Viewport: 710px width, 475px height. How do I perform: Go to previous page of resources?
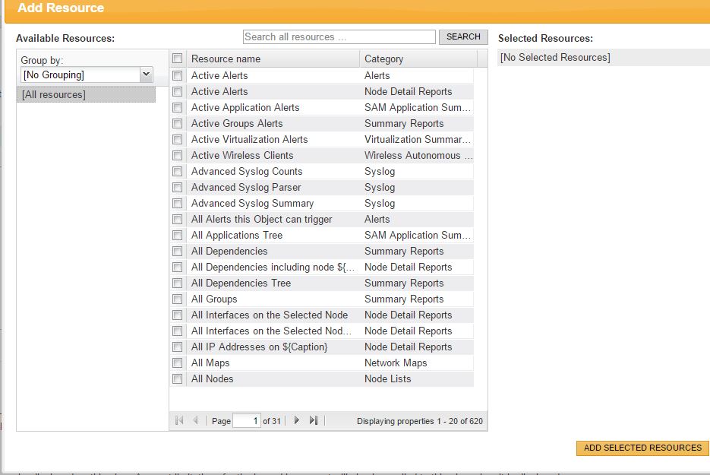coord(196,420)
